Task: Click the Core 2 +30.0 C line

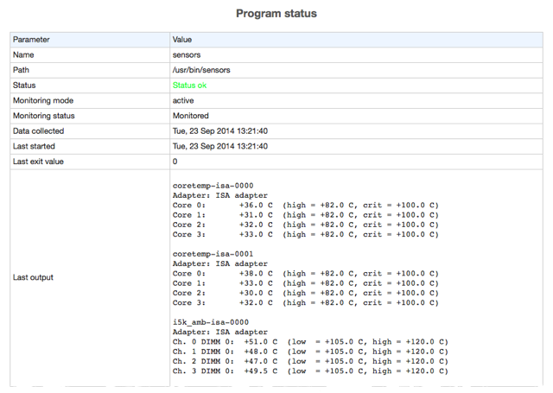Action: pyautogui.click(x=305, y=293)
